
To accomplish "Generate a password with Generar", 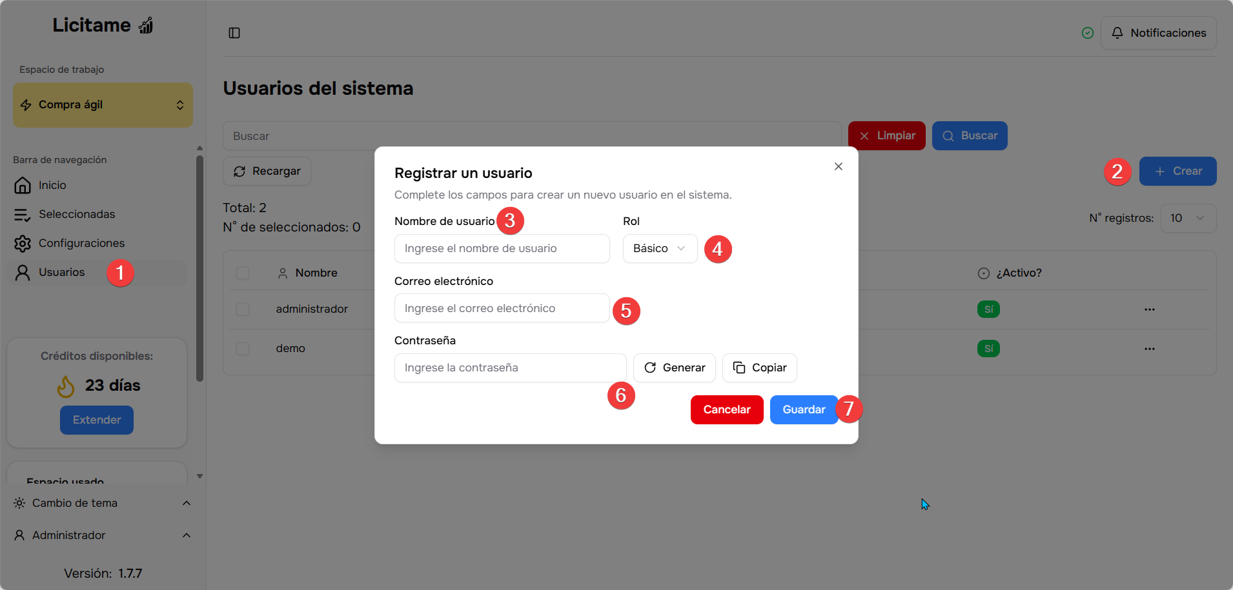I will (674, 368).
